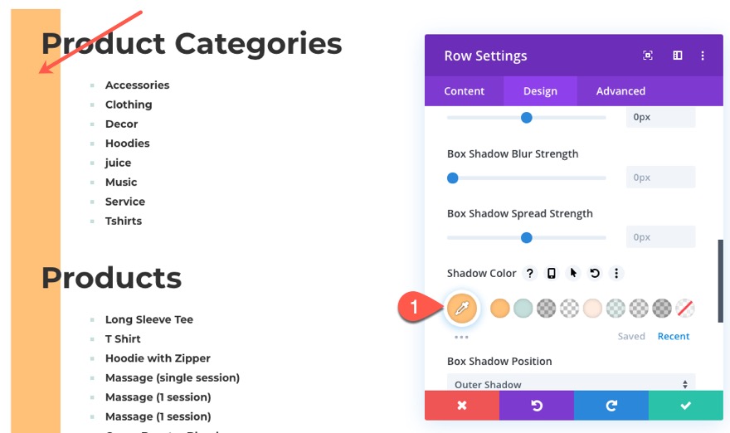Viewport: 730px width, 433px height.
Task: Switch to the Advanced tab
Action: click(x=620, y=91)
